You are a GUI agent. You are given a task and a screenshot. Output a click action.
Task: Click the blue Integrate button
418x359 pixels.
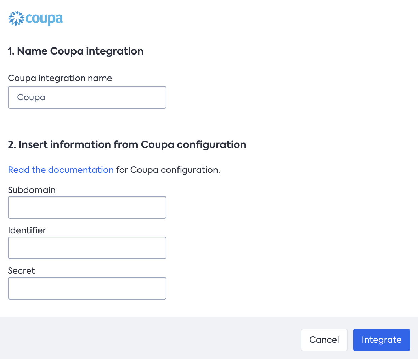(x=382, y=340)
